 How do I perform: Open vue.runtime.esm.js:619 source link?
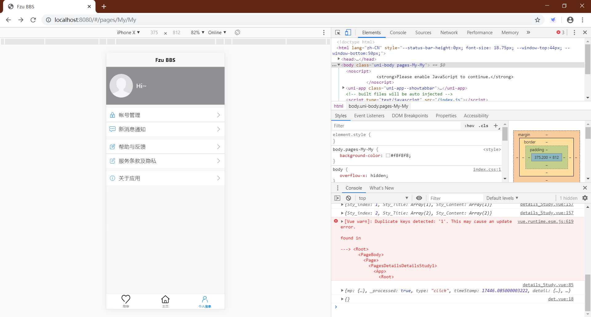pyautogui.click(x=545, y=221)
